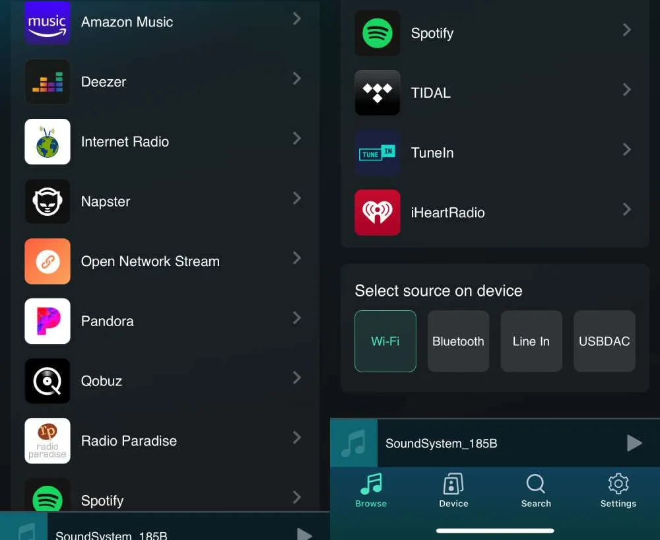Expand Spotify chevron in right panel
Image resolution: width=660 pixels, height=540 pixels.
(x=627, y=30)
